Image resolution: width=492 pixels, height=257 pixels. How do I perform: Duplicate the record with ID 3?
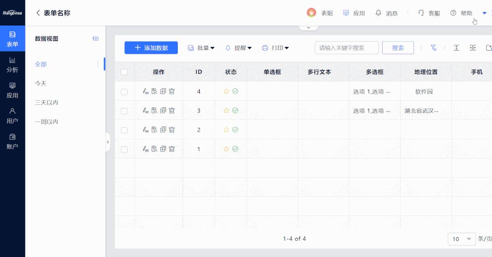163,111
